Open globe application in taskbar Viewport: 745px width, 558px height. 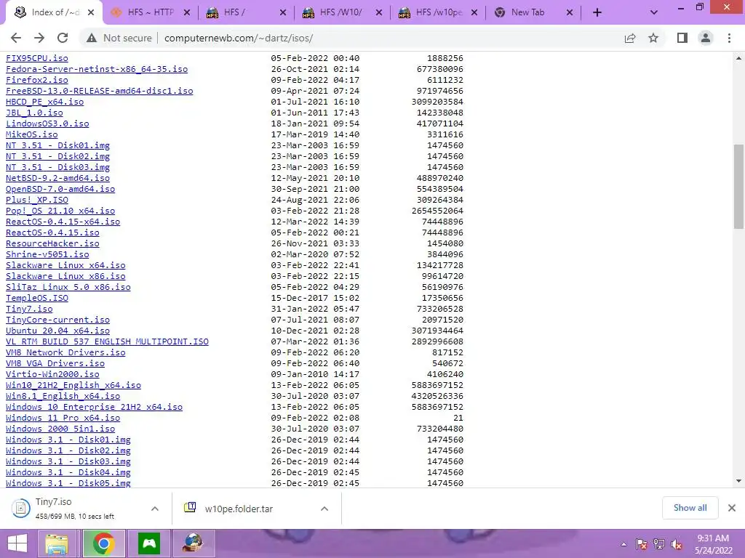(194, 543)
